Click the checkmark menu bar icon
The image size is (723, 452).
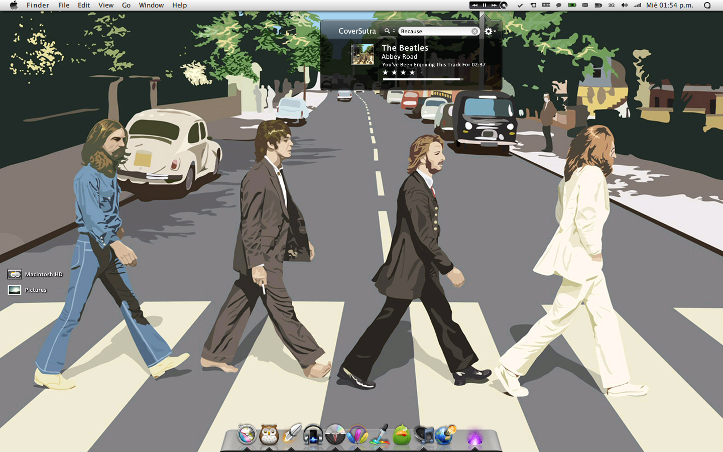pos(520,5)
